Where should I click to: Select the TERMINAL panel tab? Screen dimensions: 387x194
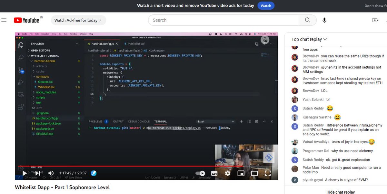[x=161, y=121]
